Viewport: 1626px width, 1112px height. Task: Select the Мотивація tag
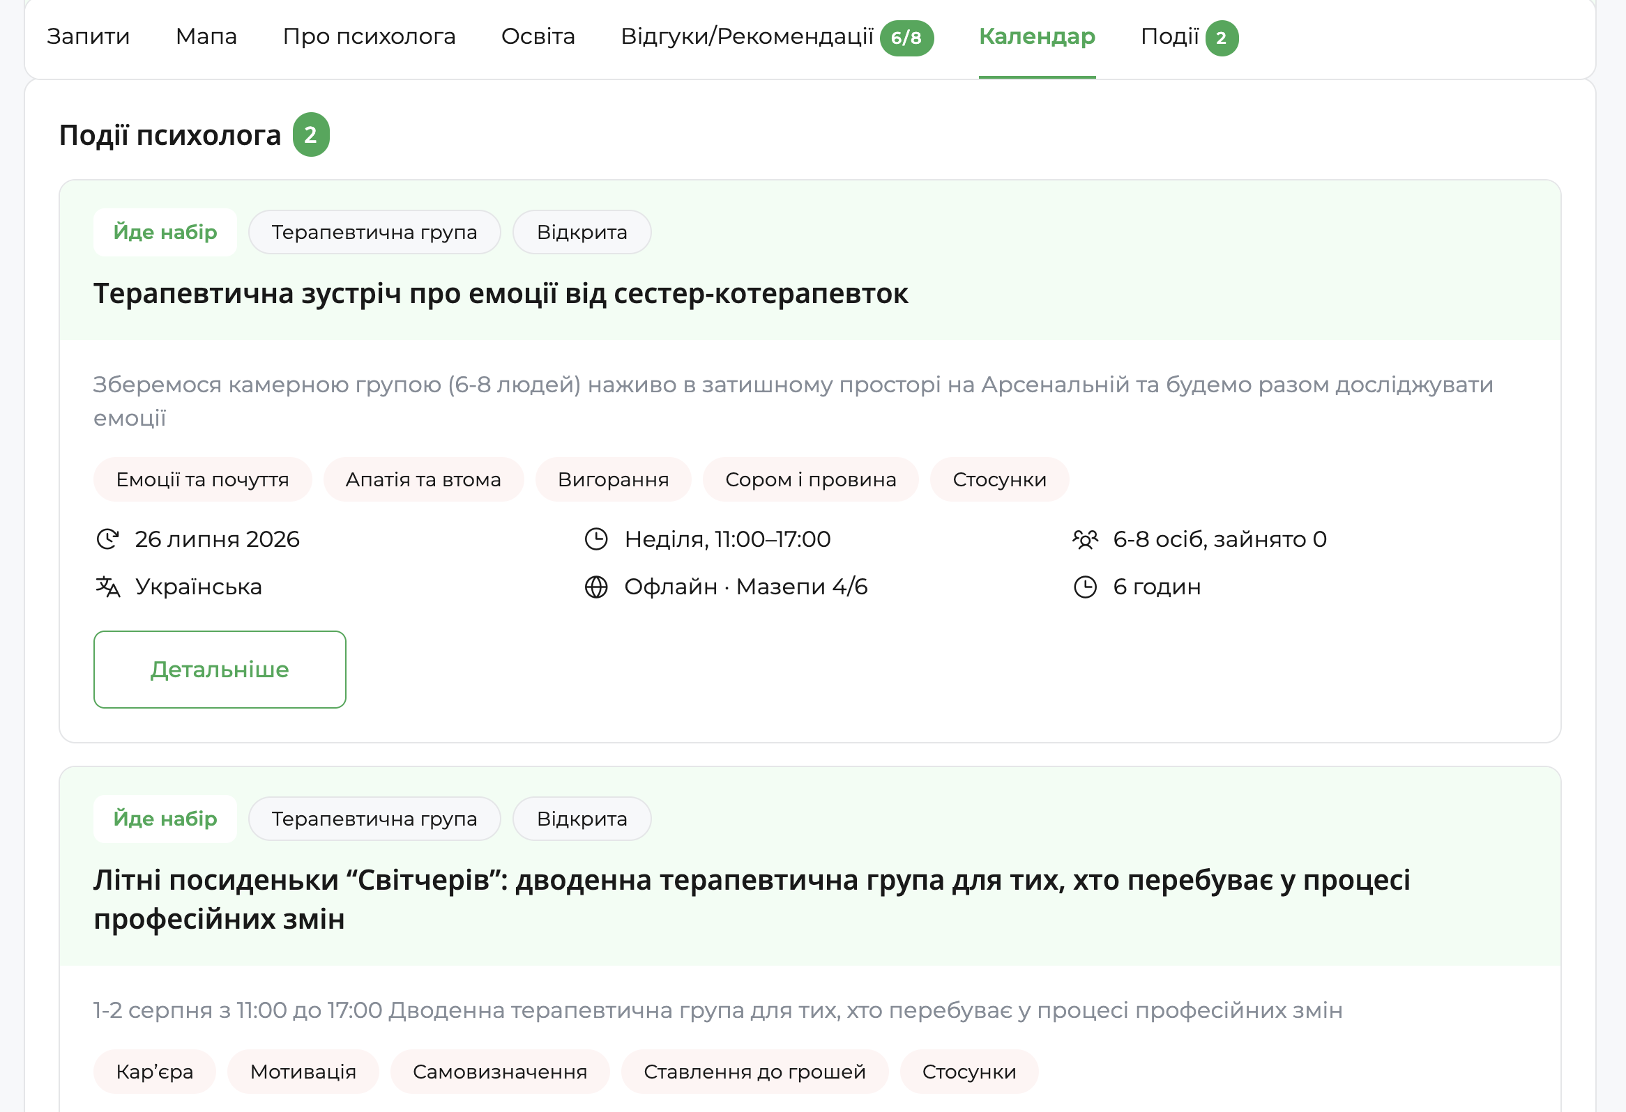coord(303,1072)
